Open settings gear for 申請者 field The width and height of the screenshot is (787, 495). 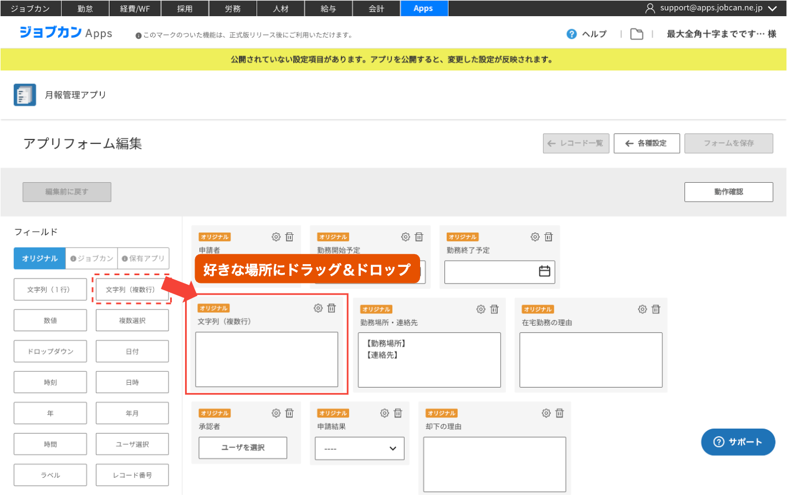click(276, 237)
